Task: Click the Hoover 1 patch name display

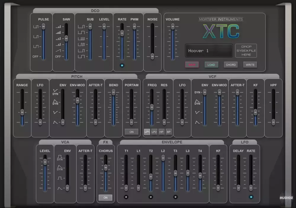Action: click(209, 51)
